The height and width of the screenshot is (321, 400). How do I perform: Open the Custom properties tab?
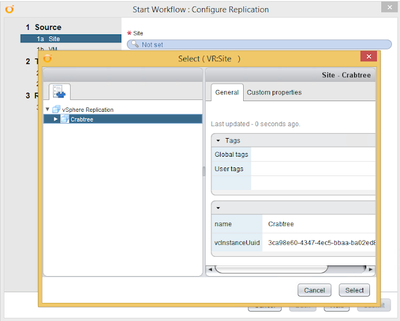click(274, 92)
